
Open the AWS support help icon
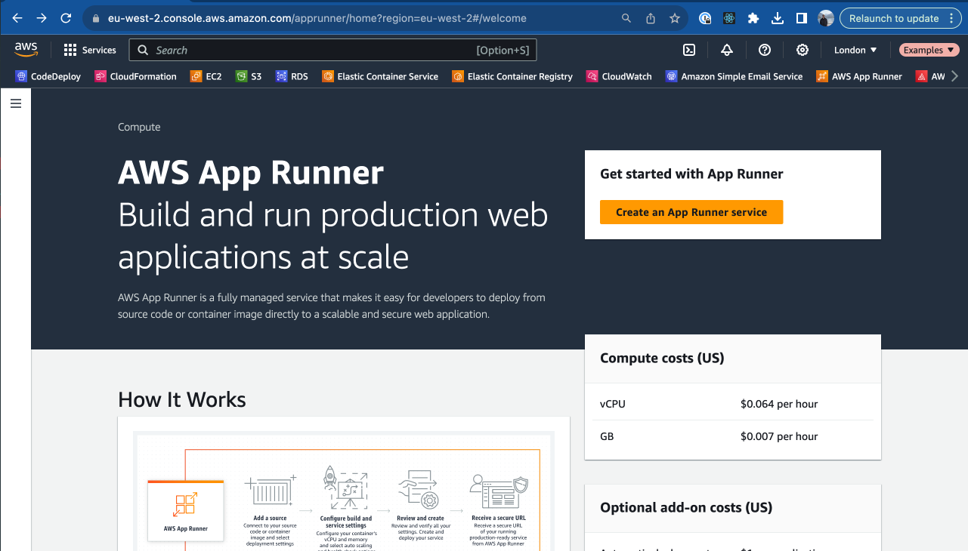pos(765,50)
